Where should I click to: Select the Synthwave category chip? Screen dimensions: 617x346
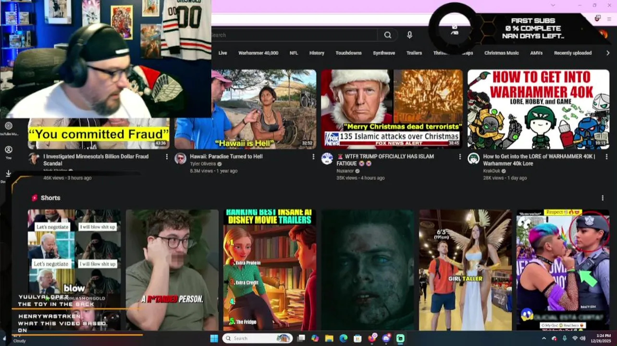tap(384, 53)
